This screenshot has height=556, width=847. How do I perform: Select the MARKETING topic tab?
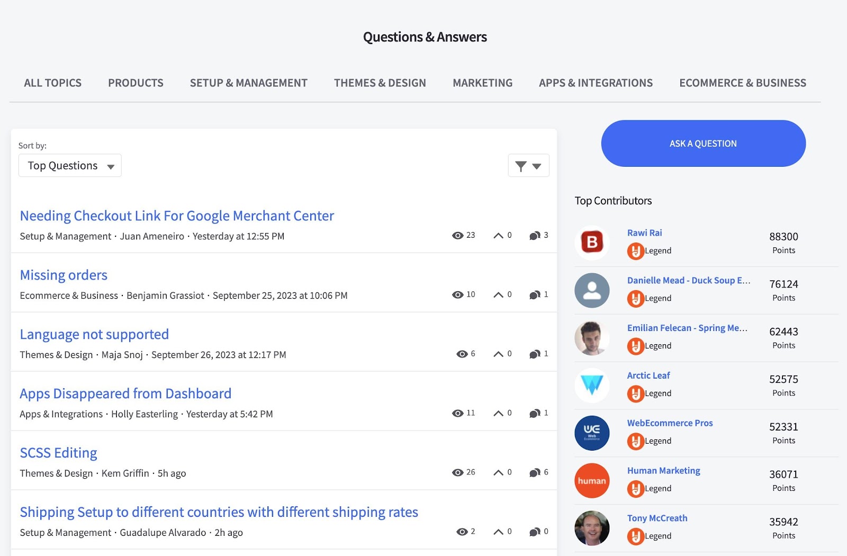coord(482,83)
